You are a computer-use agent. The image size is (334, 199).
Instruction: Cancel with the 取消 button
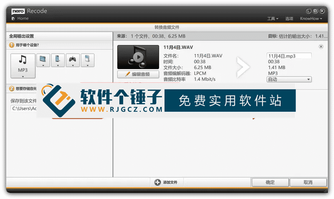point(308,182)
